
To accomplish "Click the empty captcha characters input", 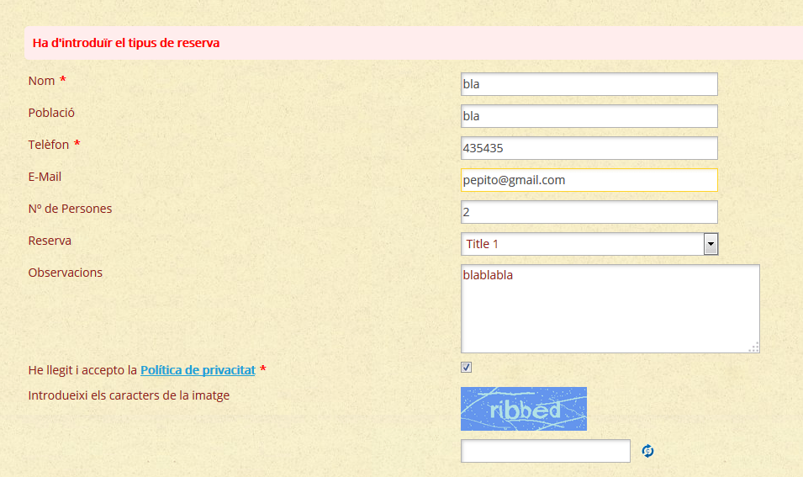I will (546, 451).
